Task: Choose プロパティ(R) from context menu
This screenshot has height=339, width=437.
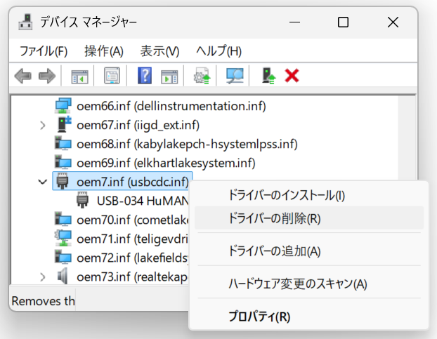Action: pyautogui.click(x=309, y=317)
